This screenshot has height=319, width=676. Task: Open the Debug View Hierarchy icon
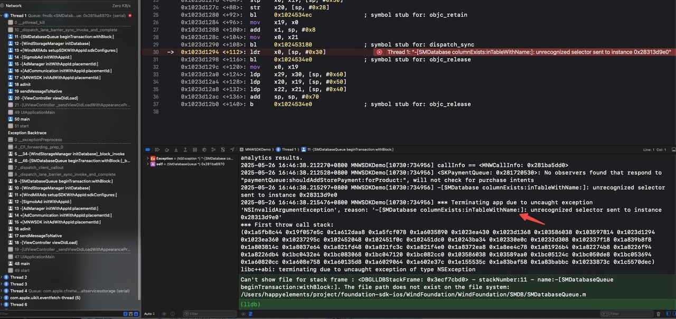[x=195, y=149]
